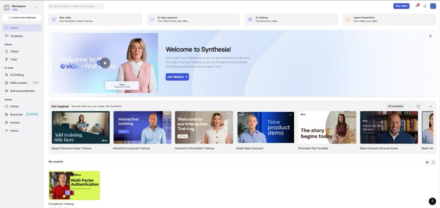Open Selfie Avatars in sidebar
Viewport: 440px width, 208px height.
pos(22,83)
